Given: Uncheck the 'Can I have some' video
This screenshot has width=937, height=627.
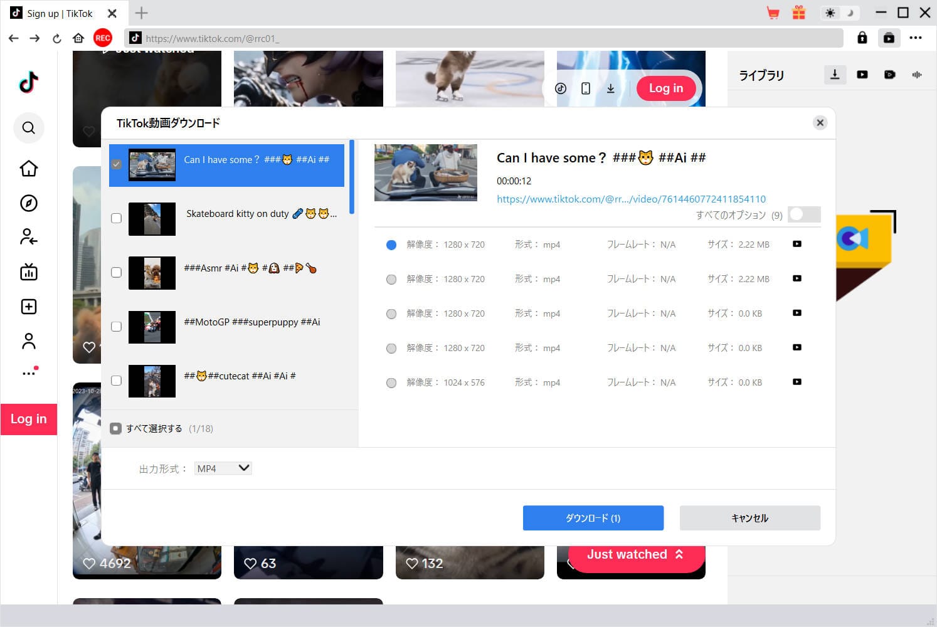Looking at the screenshot, I should pos(116,164).
